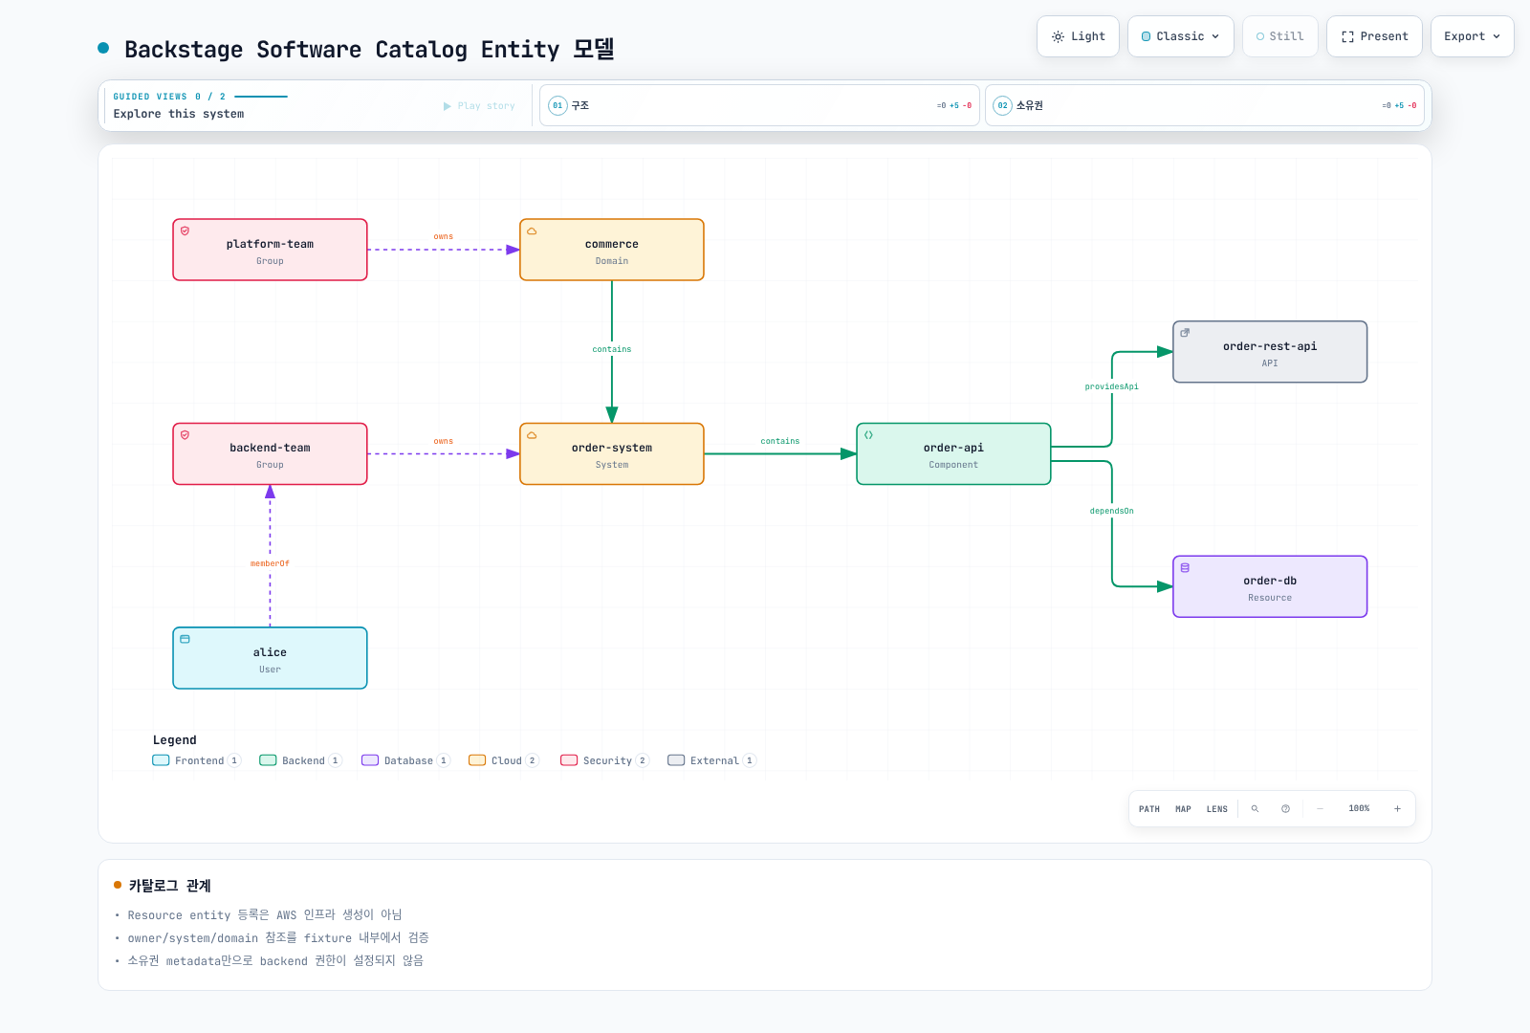Toggle Security legend filter
Image resolution: width=1530 pixels, height=1033 pixels.
pos(605,760)
